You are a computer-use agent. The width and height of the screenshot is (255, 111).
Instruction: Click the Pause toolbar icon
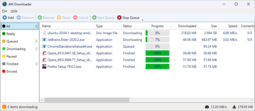click(x=59, y=17)
